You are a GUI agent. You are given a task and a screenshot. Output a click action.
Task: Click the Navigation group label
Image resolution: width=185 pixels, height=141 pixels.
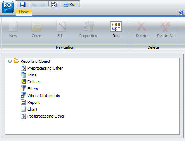coord(65,47)
